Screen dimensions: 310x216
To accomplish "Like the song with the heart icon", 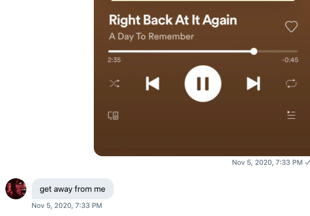I will point(291,26).
